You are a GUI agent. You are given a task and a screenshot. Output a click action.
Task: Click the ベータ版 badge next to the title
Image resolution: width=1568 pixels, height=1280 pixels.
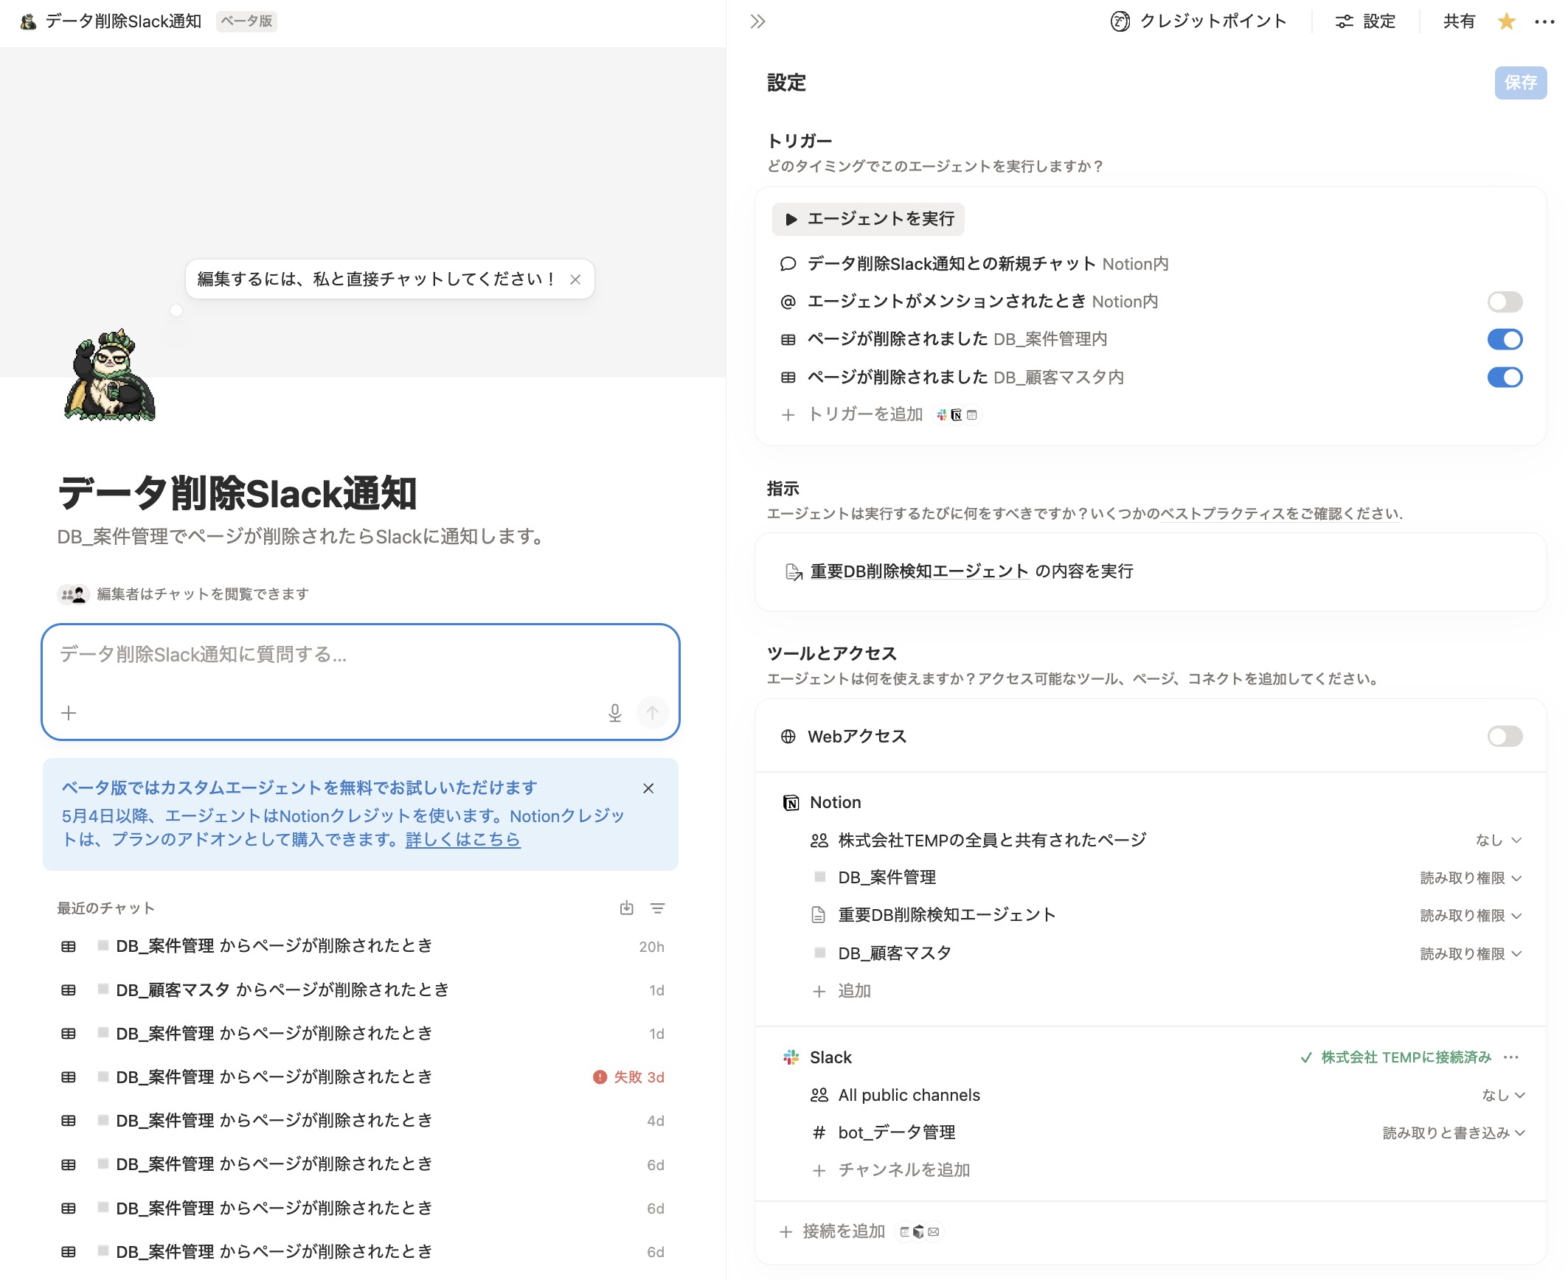coord(246,21)
